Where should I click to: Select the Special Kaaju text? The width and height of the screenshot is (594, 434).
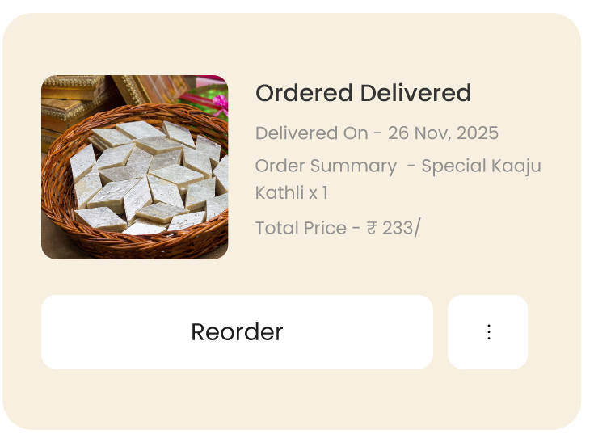click(481, 166)
